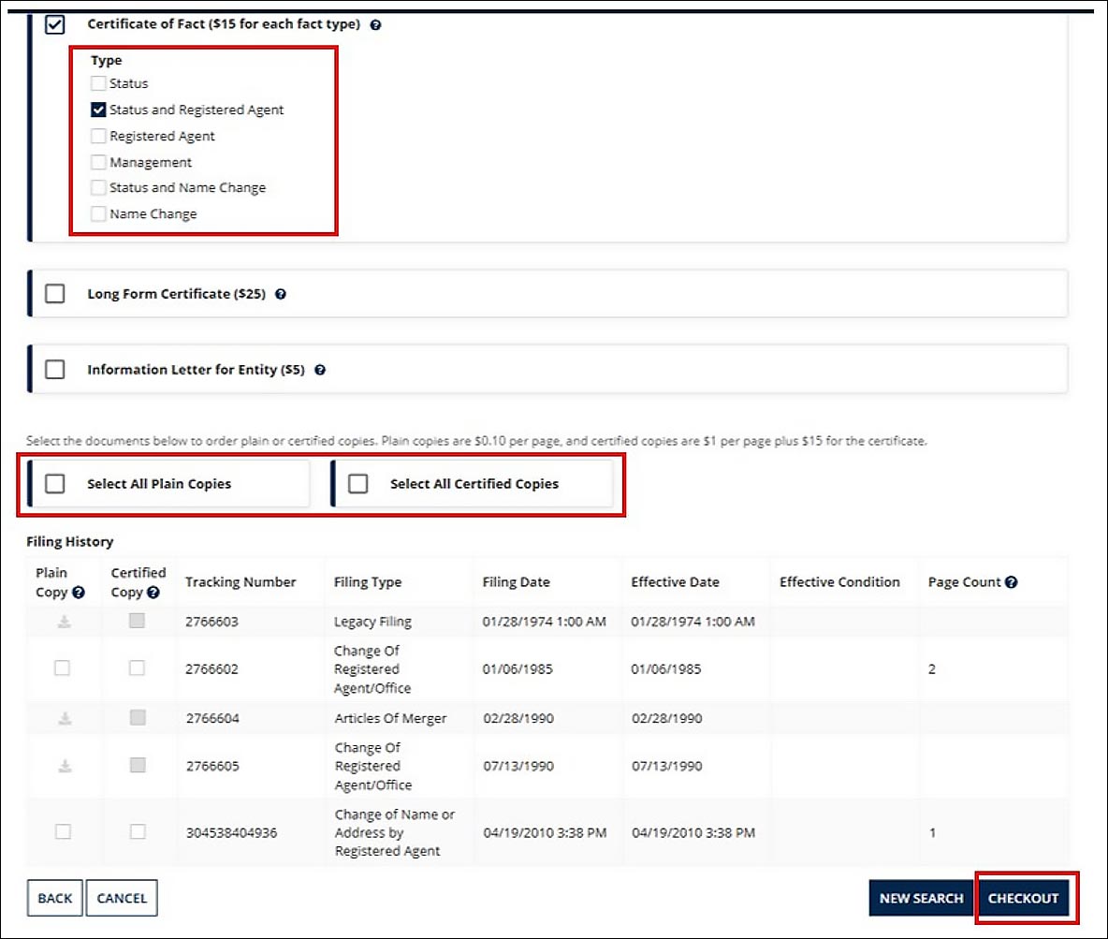Click help icon beside Long Form Certificate
The width and height of the screenshot is (1108, 939).
click(281, 294)
